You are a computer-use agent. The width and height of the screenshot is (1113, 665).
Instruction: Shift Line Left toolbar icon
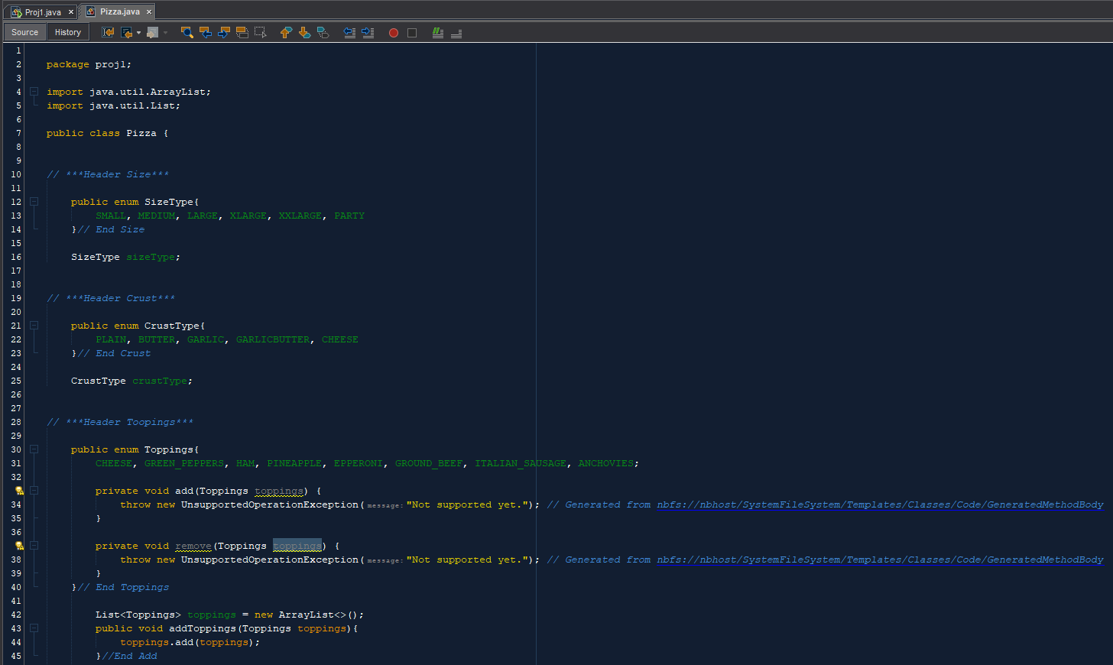click(349, 32)
